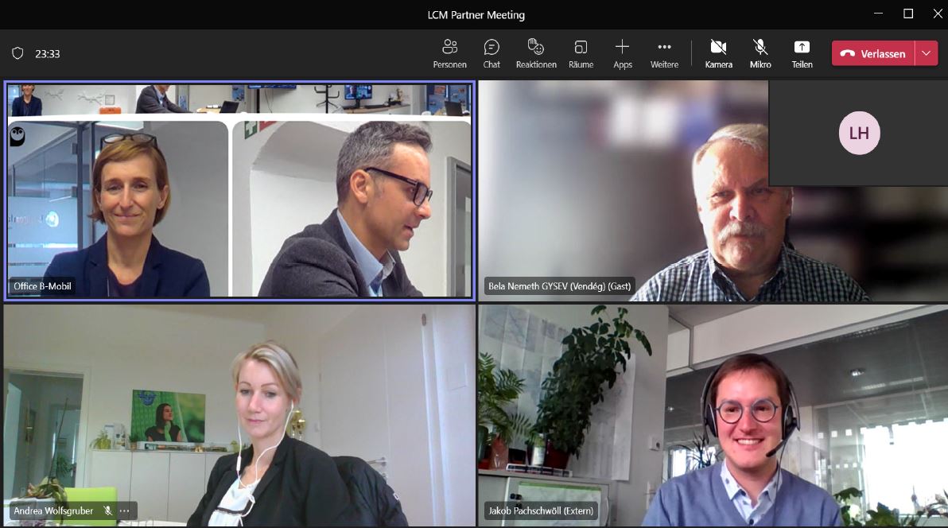Image resolution: width=948 pixels, height=528 pixels.
Task: Open options for Andrea Wolfsgruber
Action: tap(125, 511)
